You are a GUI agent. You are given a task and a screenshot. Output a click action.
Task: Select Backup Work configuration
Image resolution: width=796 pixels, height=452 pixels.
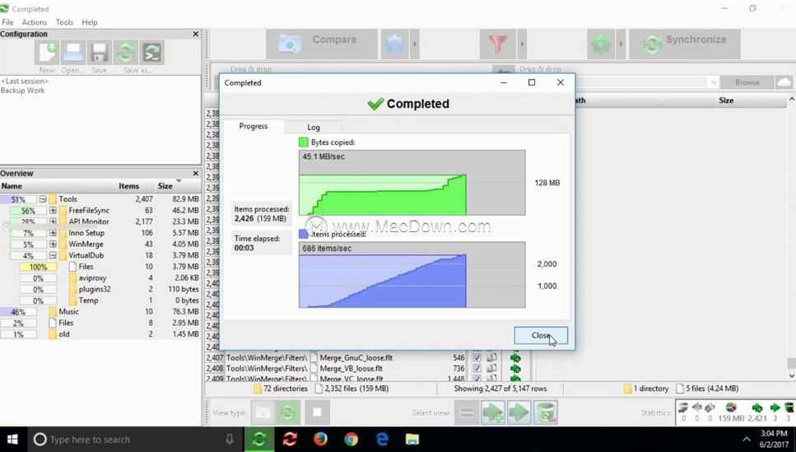pyautogui.click(x=22, y=91)
